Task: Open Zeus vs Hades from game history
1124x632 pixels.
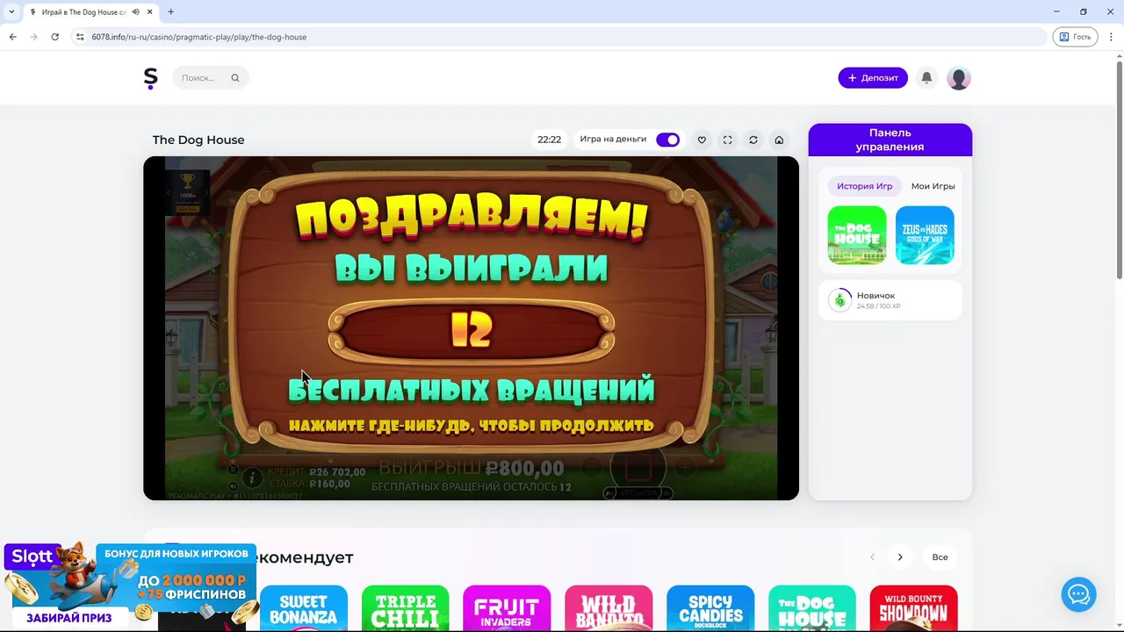Action: click(x=925, y=235)
